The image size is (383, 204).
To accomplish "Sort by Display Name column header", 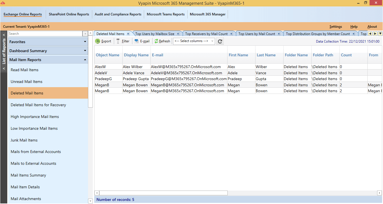I will tap(136, 55).
